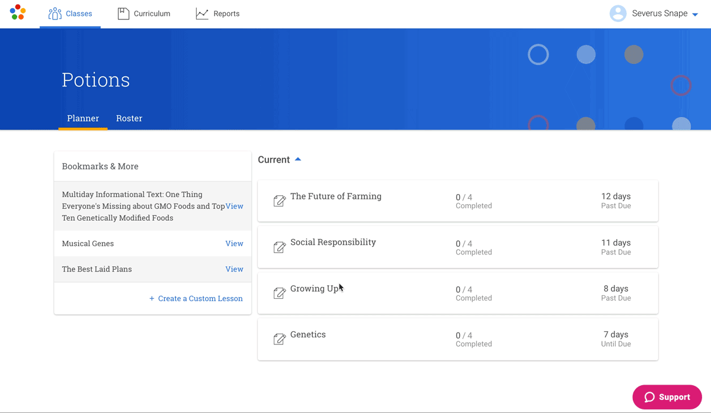Click Create a Custom Lesson link

(x=196, y=298)
